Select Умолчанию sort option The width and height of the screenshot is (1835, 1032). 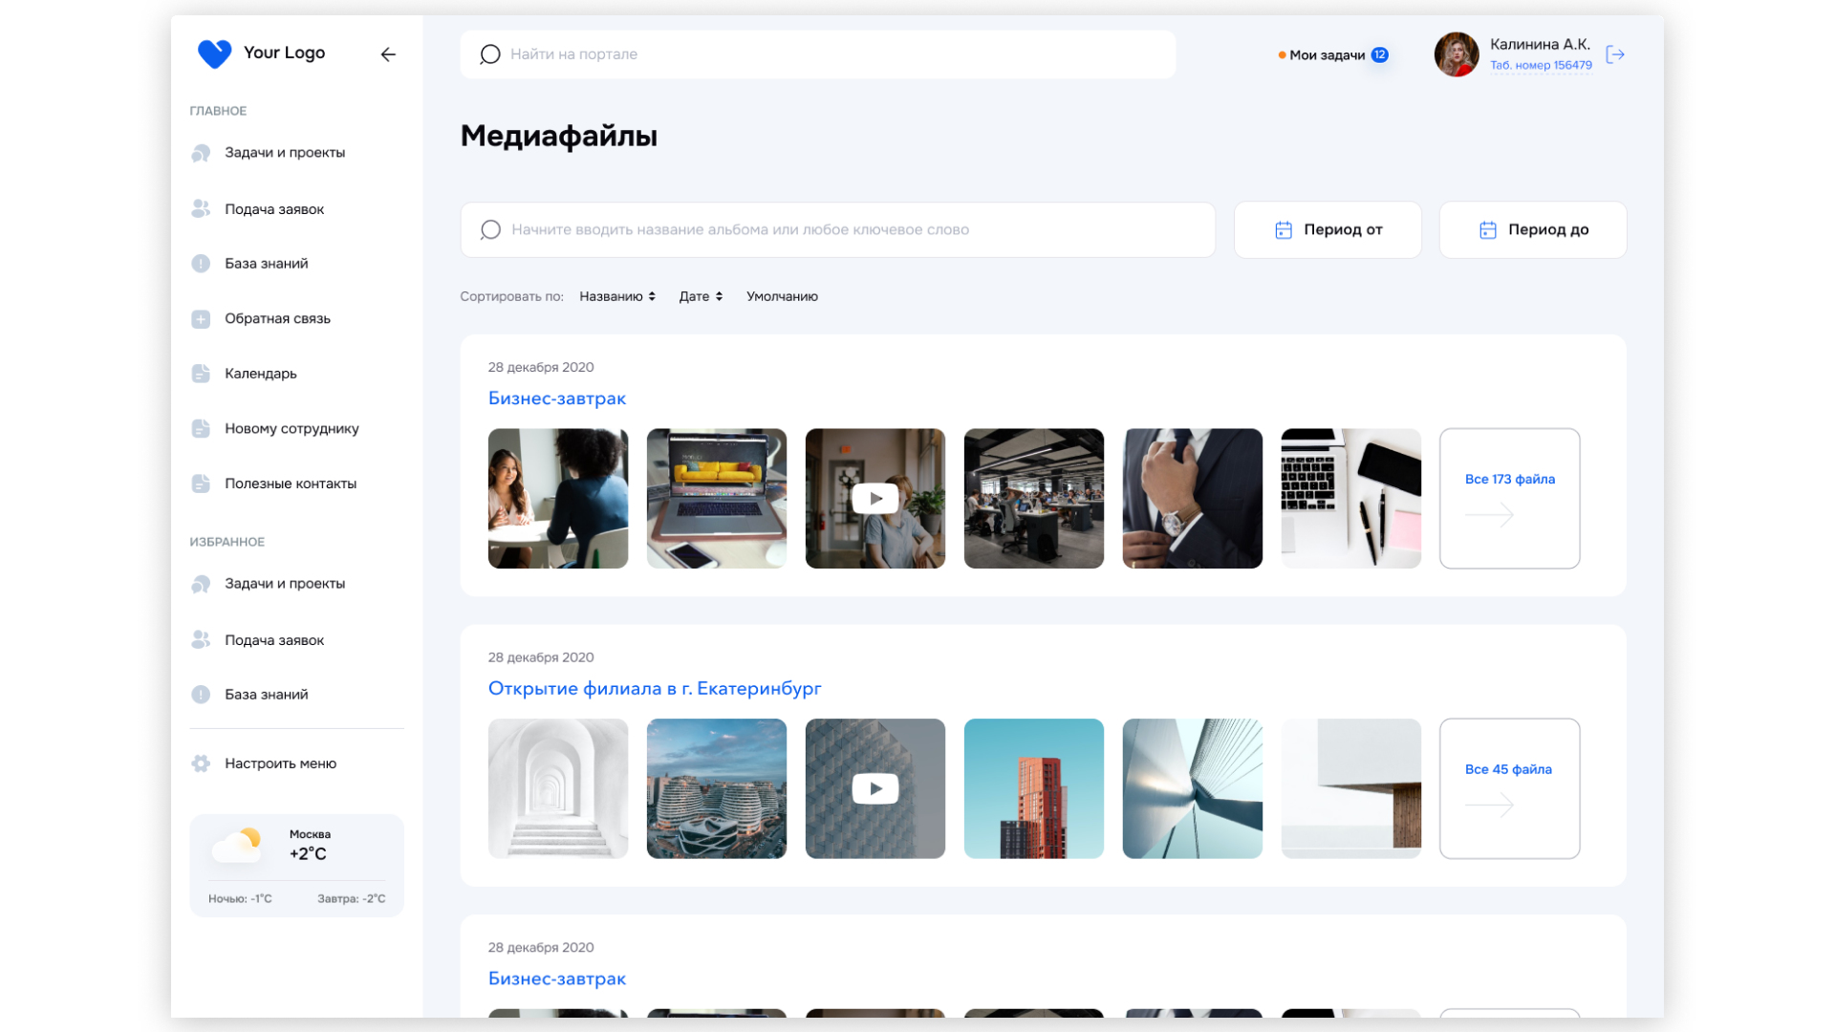(x=782, y=297)
